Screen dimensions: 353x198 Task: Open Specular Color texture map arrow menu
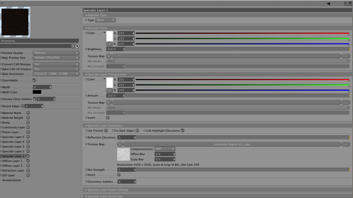pyautogui.click(x=109, y=56)
